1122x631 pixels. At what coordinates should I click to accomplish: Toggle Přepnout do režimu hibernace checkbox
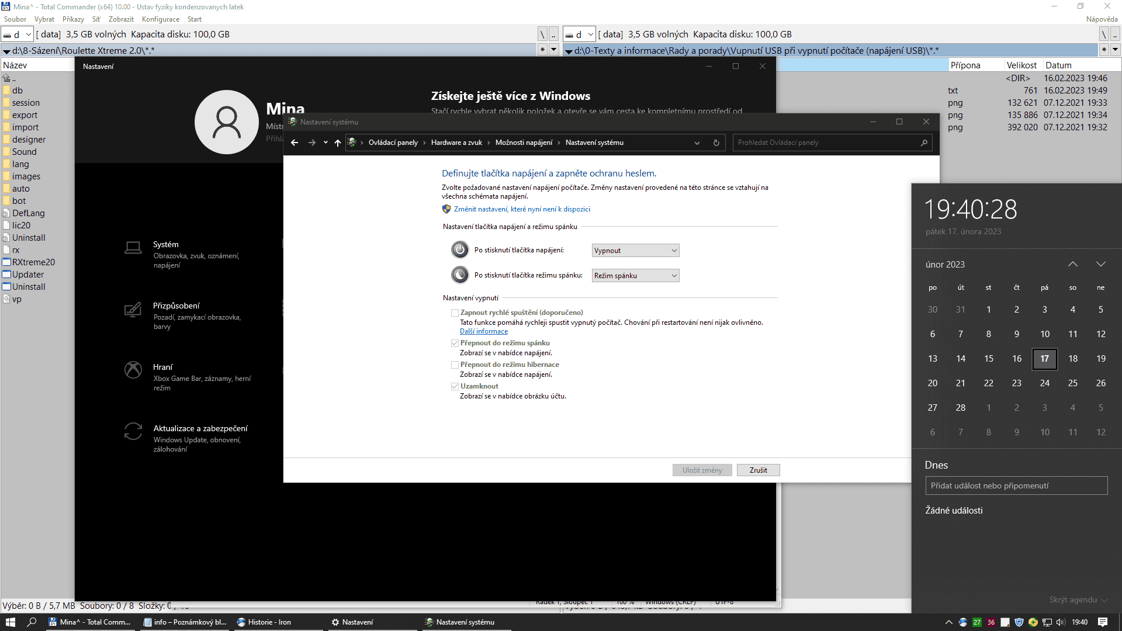point(455,365)
